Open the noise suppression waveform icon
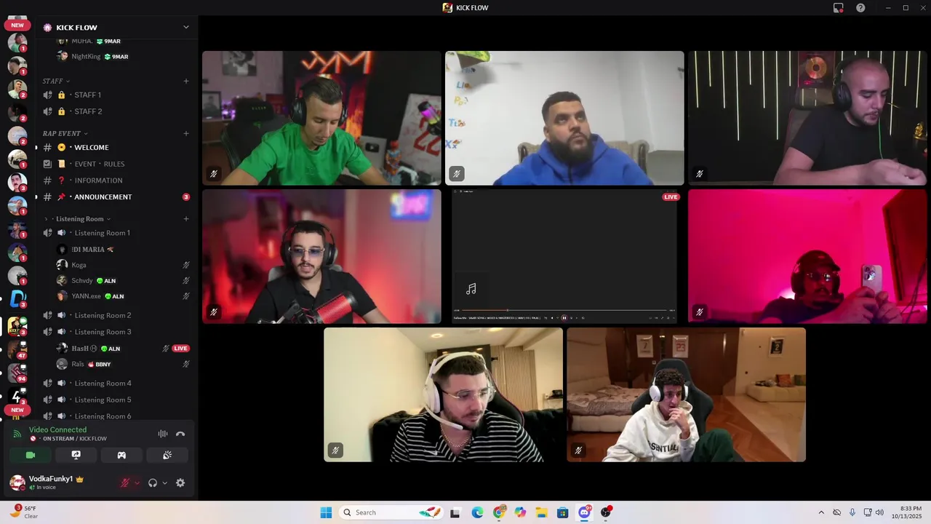The height and width of the screenshot is (524, 931). tap(162, 434)
